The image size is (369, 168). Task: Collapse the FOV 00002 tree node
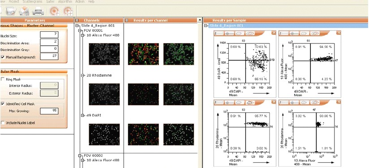point(80,155)
